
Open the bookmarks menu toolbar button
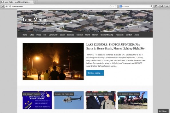coord(157,6)
